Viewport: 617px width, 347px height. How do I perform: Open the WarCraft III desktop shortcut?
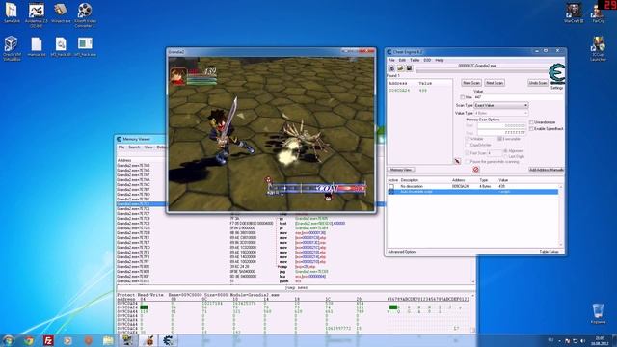[x=574, y=13]
